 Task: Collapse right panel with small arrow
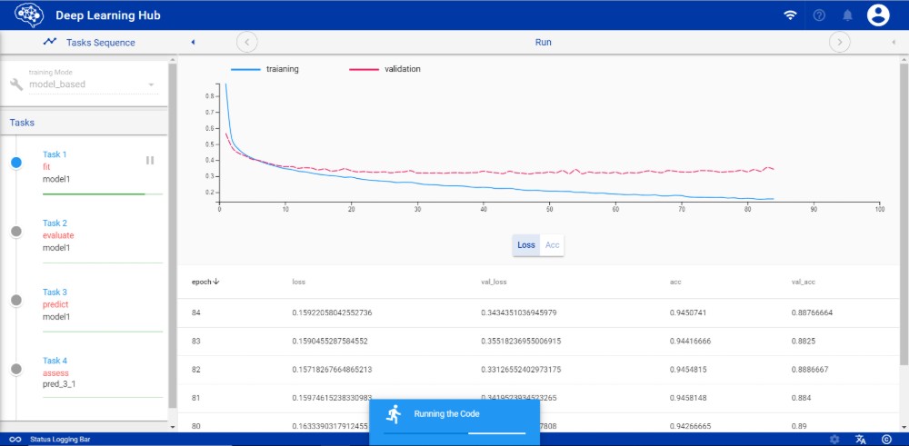click(x=893, y=42)
